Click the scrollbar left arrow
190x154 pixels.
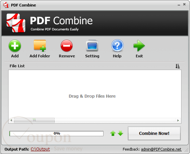[x=11, y=120]
